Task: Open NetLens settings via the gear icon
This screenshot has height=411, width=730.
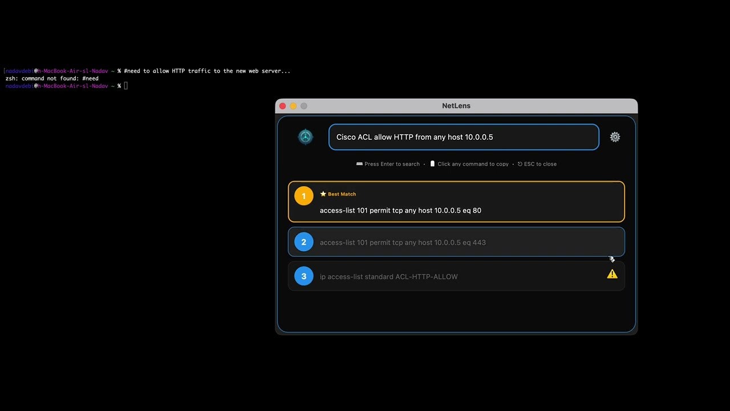Action: (x=615, y=136)
